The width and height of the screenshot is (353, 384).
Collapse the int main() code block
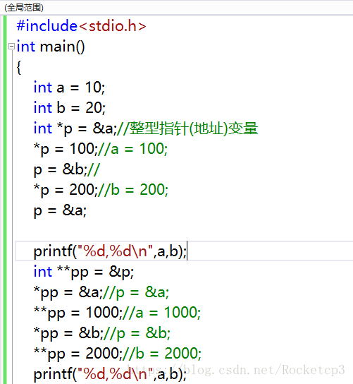(11, 47)
